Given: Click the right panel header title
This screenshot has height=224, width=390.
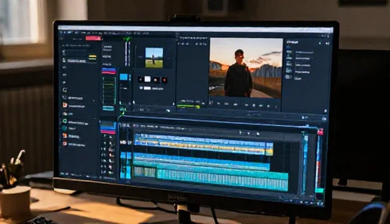Looking at the screenshot, I should click(x=292, y=42).
